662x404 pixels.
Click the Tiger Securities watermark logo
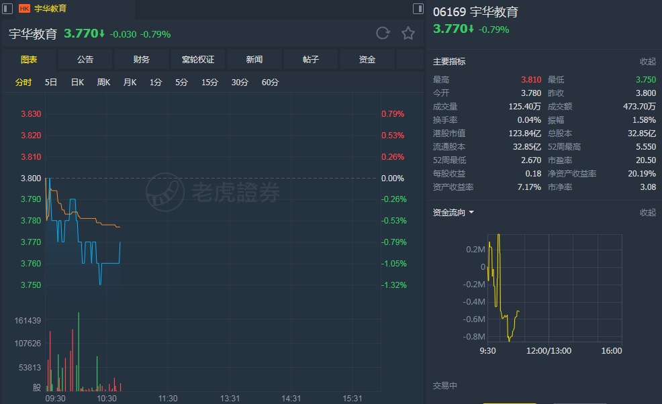click(165, 193)
